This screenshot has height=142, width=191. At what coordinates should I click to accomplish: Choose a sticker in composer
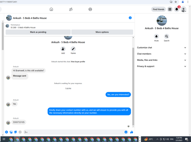coord(16,132)
